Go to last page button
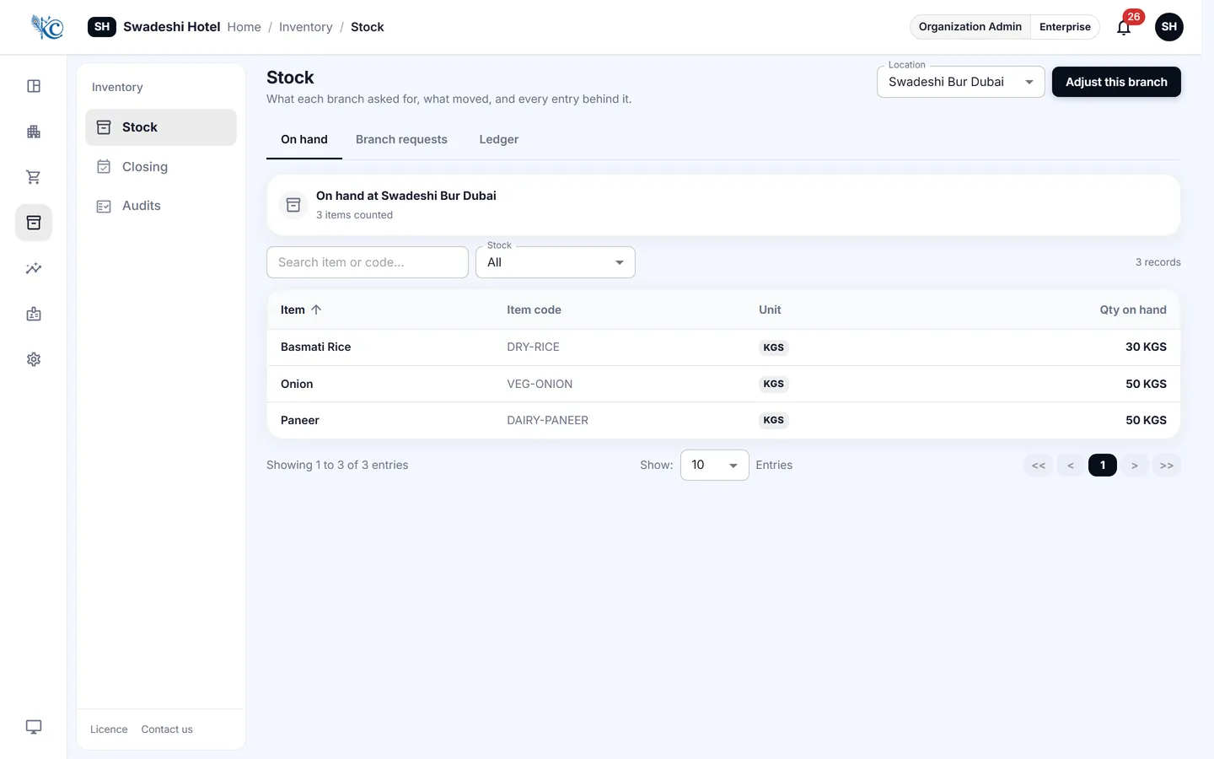 point(1167,466)
